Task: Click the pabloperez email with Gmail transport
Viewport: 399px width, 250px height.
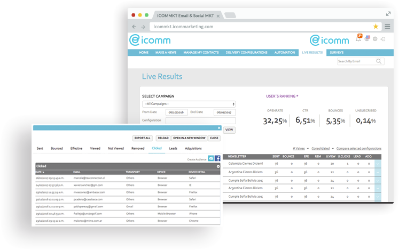Action: (x=88, y=206)
